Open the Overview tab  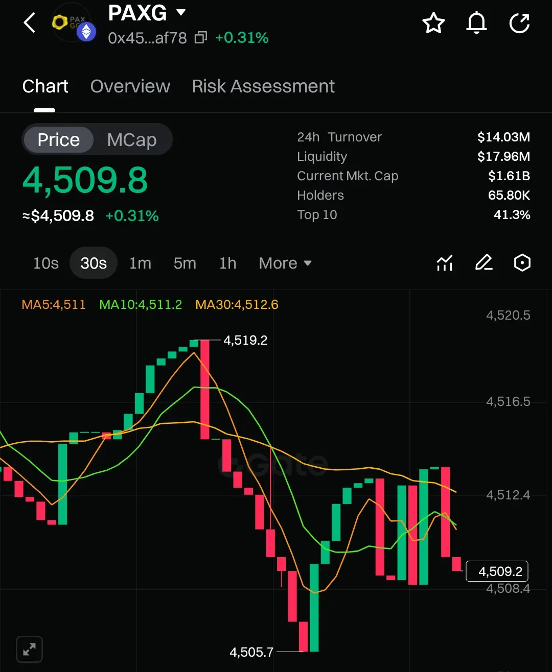[130, 86]
